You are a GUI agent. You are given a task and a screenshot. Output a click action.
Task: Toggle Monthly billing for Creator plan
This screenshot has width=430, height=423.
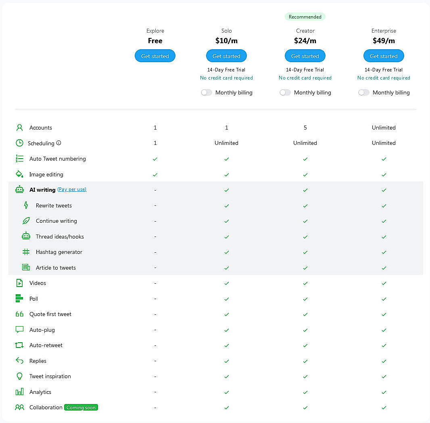point(285,92)
